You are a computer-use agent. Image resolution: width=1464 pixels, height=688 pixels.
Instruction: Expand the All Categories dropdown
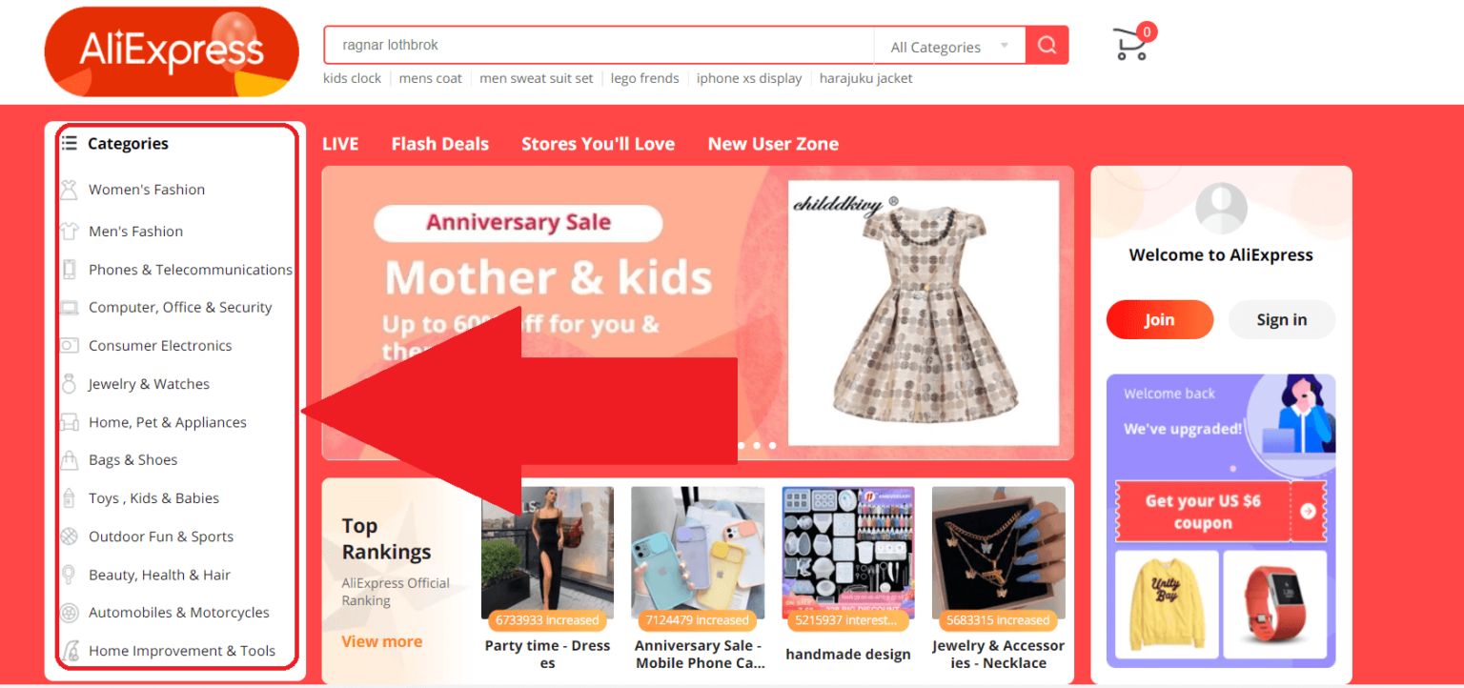pos(949,47)
